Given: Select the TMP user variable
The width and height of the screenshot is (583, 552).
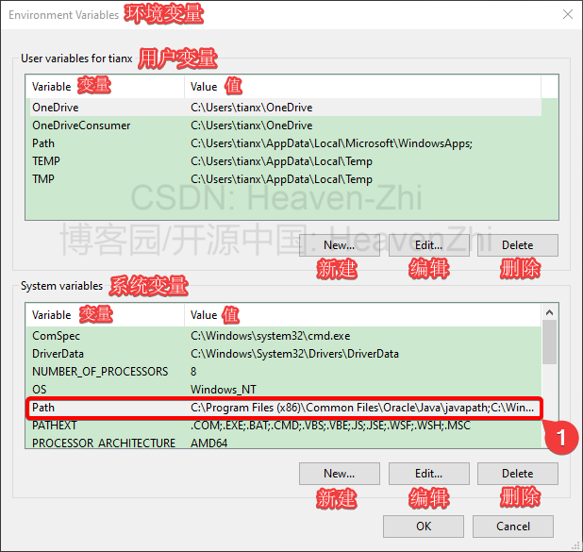Looking at the screenshot, I should [x=284, y=179].
